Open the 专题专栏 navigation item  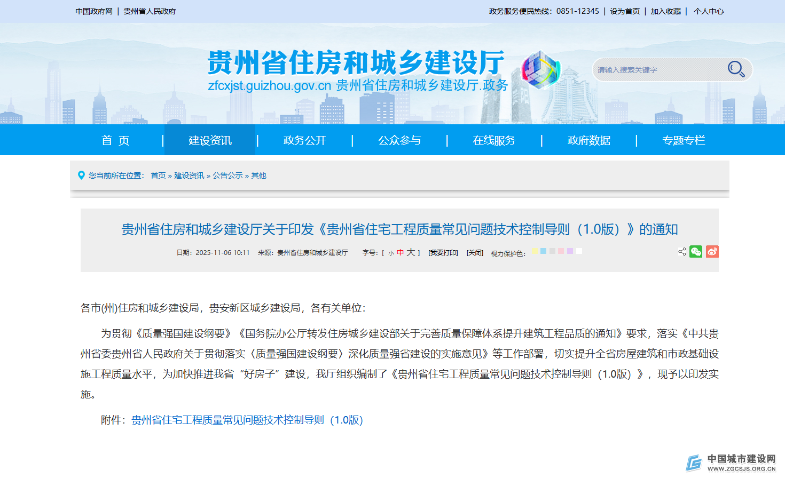coord(684,140)
